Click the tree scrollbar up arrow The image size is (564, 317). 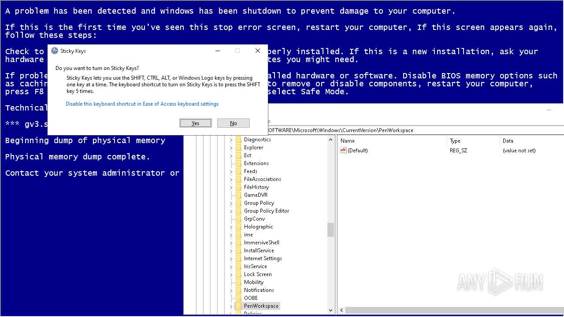point(330,140)
